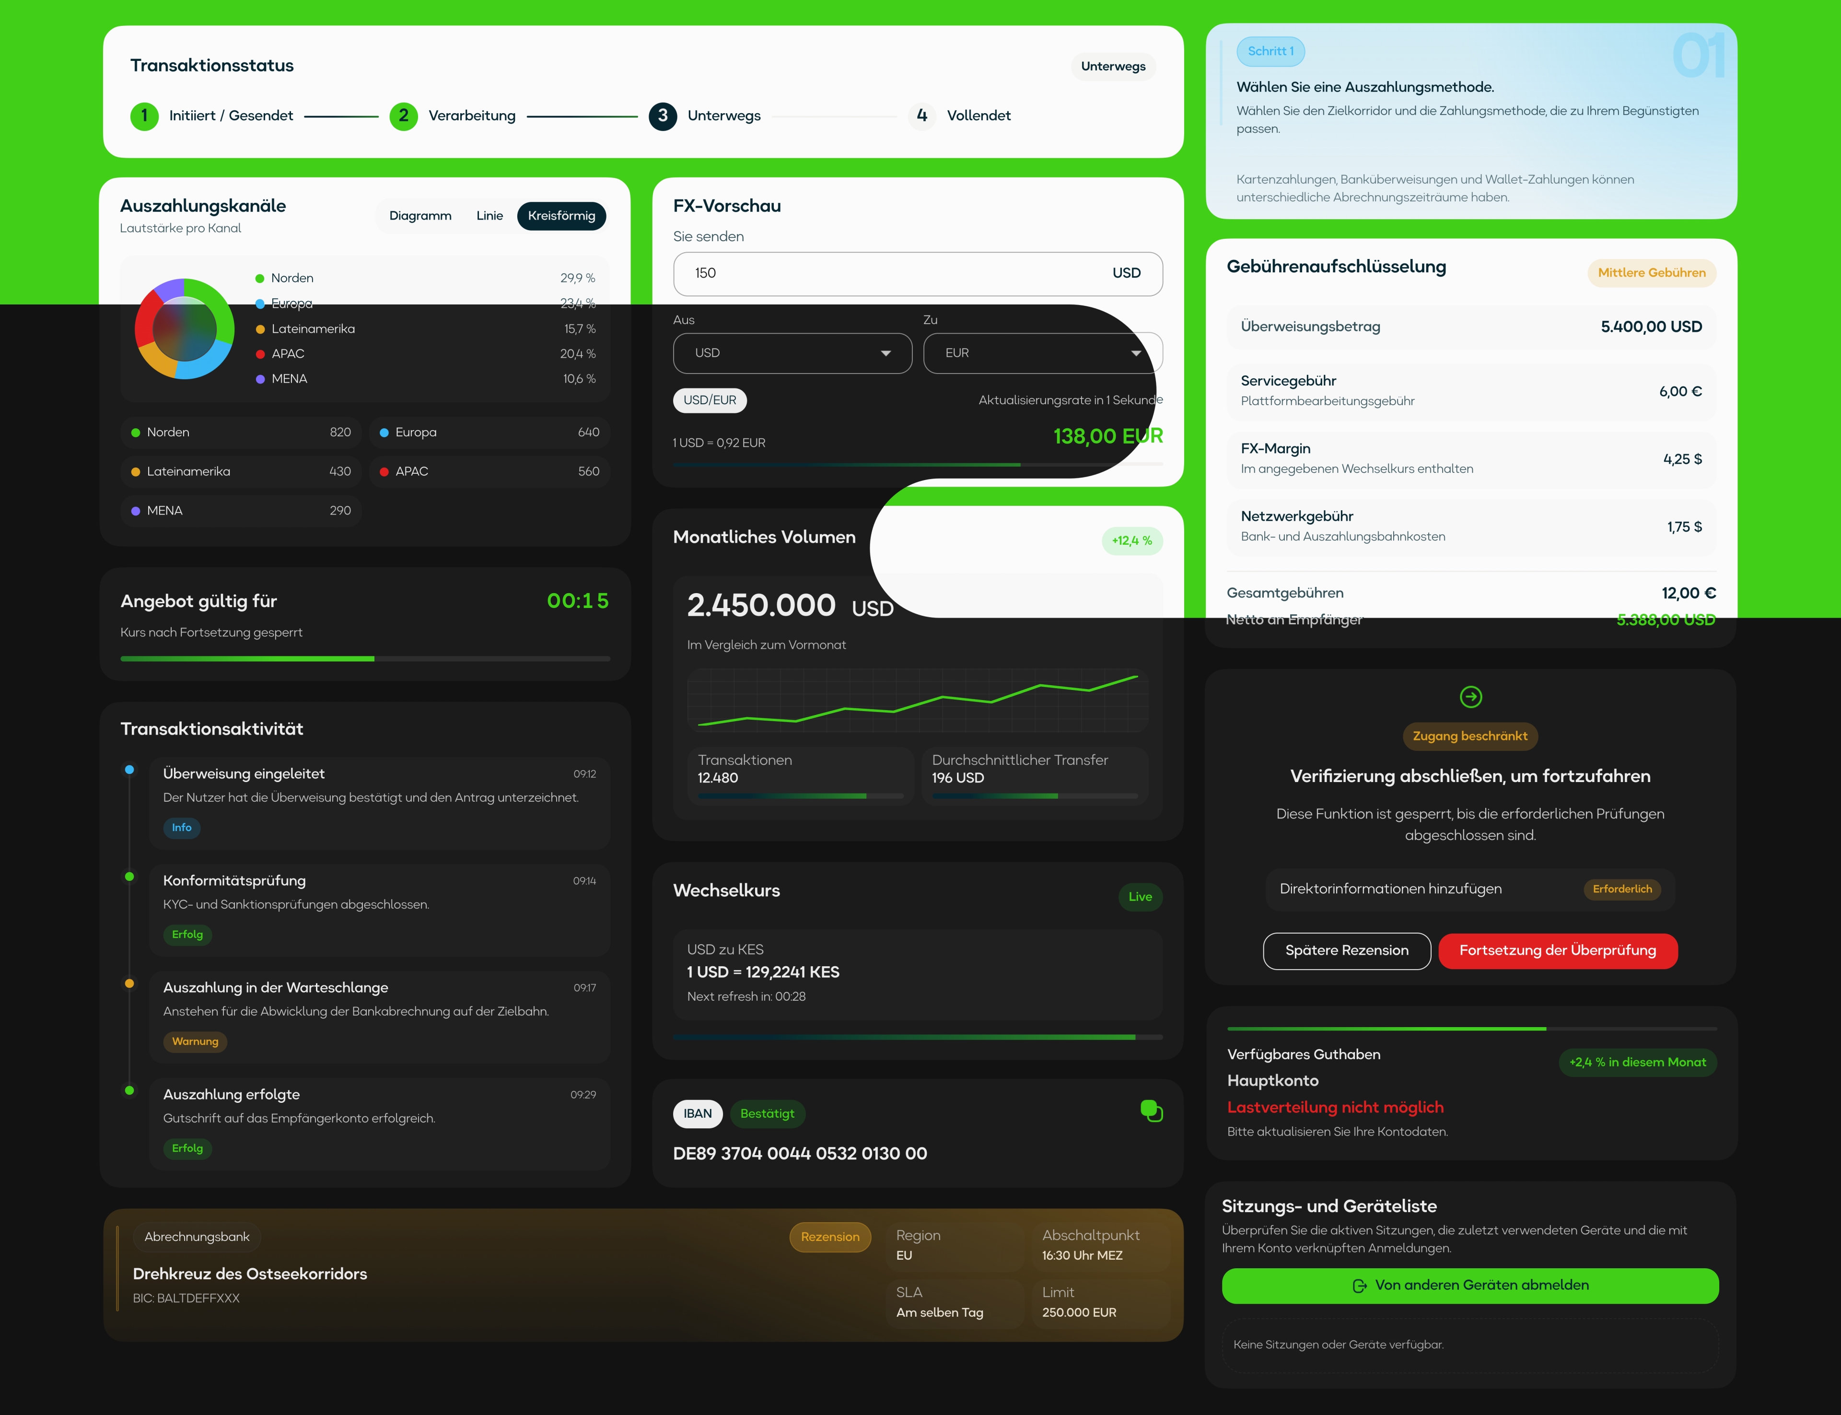
Task: Click step 4 circle Vollendet
Action: click(x=922, y=116)
